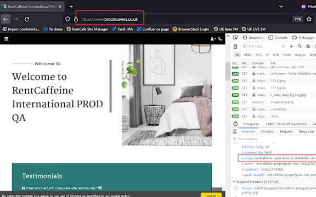Image resolution: width=316 pixels, height=197 pixels.
Task: Open network search magnifier icon
Action: 300,47
